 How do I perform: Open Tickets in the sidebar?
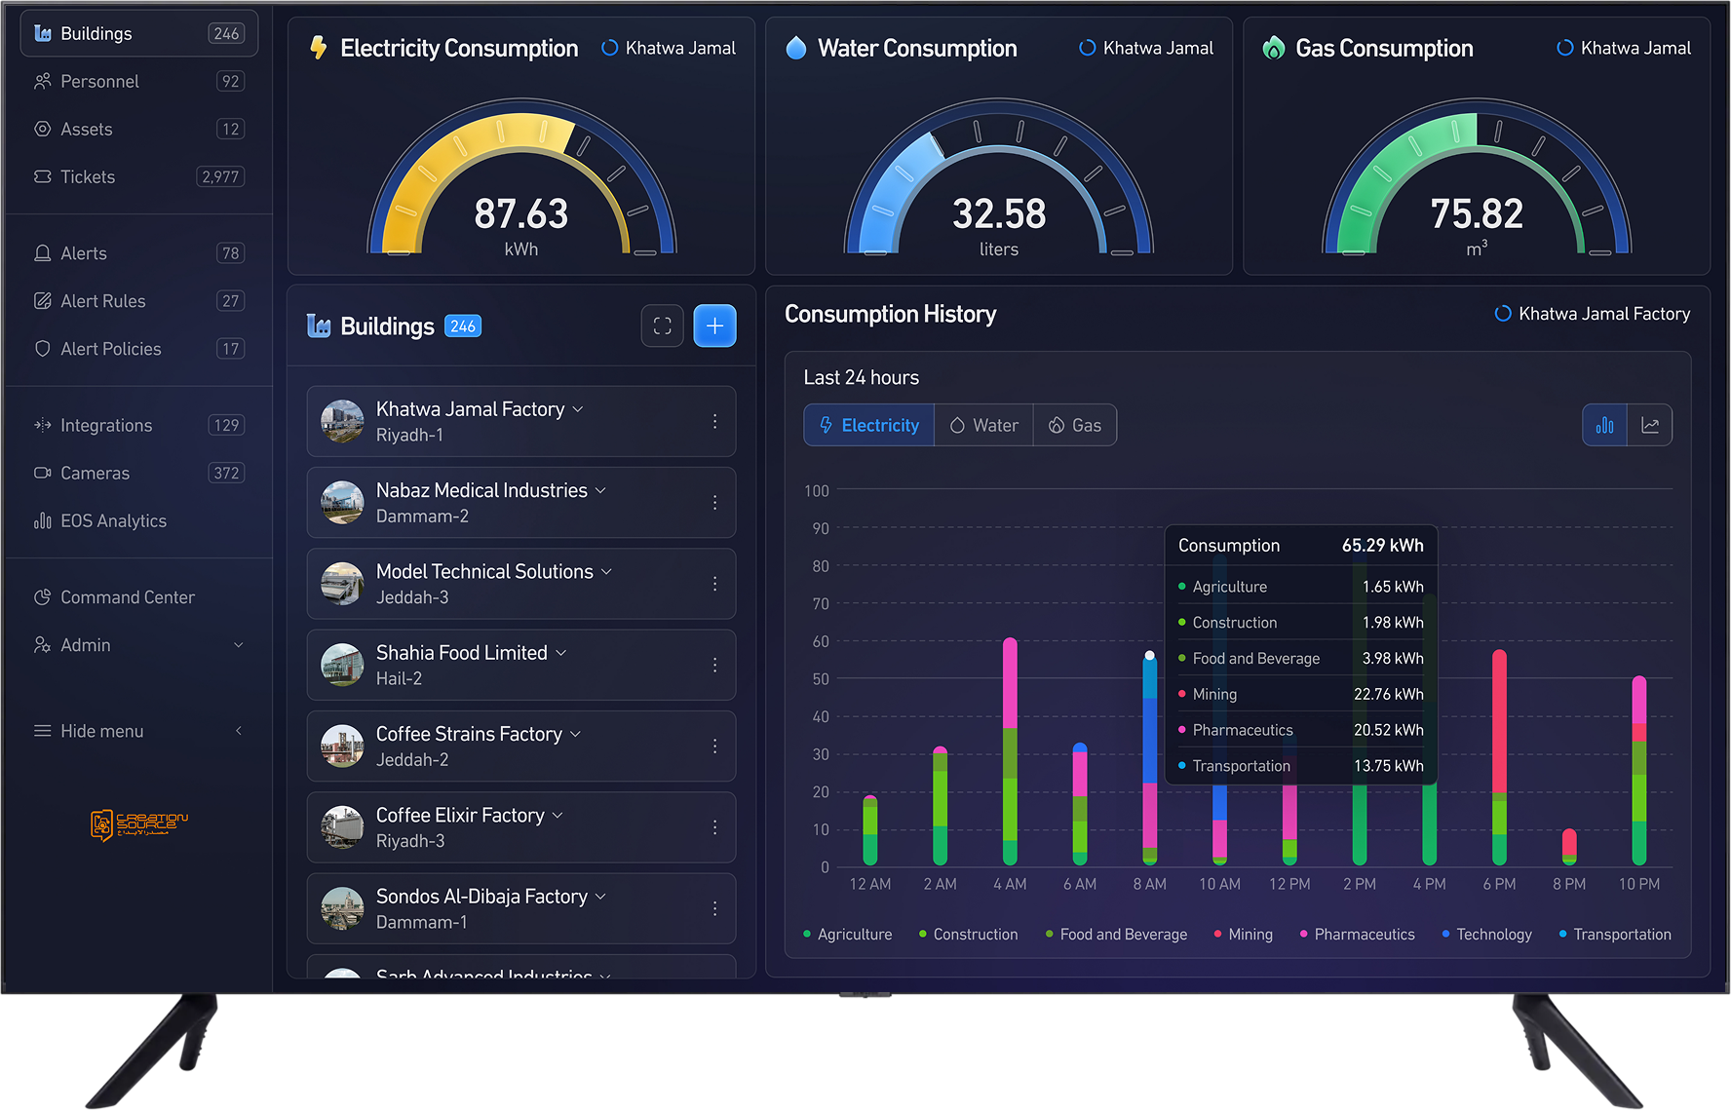[139, 176]
